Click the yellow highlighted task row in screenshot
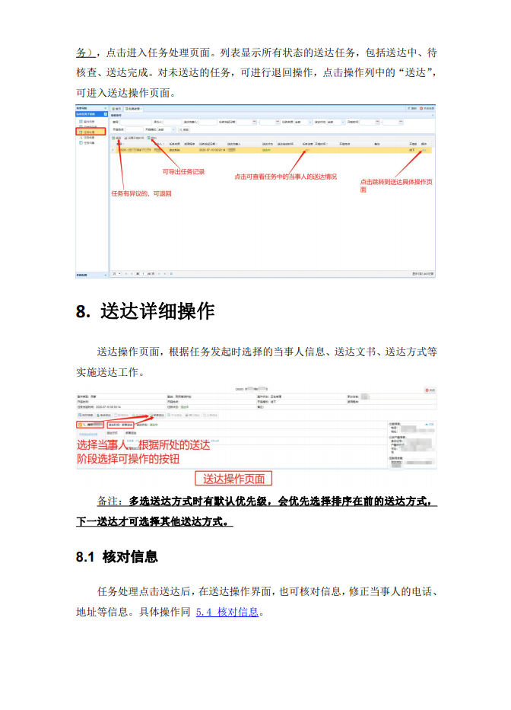 [271, 150]
